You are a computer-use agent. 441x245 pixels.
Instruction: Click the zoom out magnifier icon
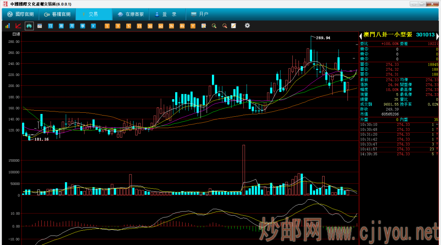224,26
